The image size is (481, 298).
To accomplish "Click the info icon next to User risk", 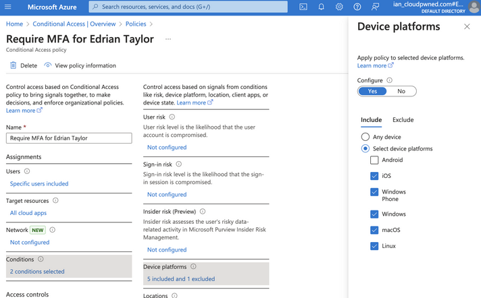I will (172, 117).
